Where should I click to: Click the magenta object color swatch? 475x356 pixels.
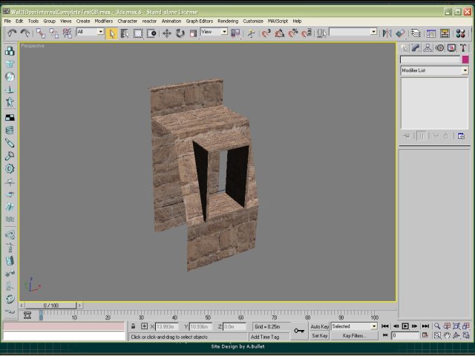click(465, 59)
